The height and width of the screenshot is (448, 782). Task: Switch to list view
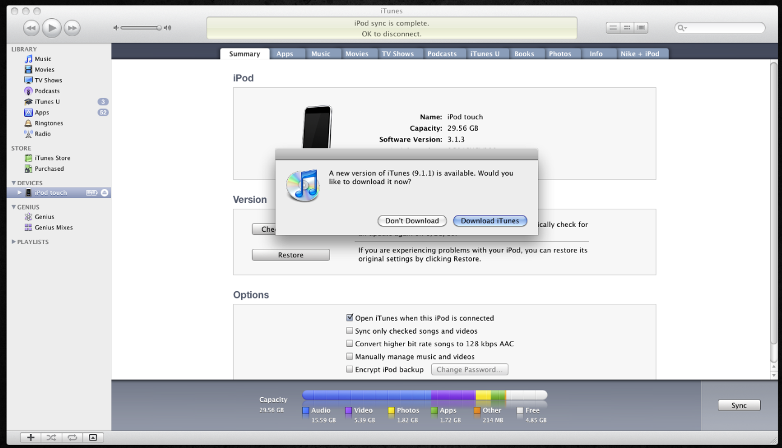(613, 28)
